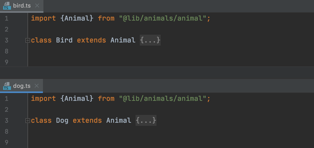Expand the folded Bird class via gutter icon
Viewport: 314px width, 148px height.
click(27, 40)
